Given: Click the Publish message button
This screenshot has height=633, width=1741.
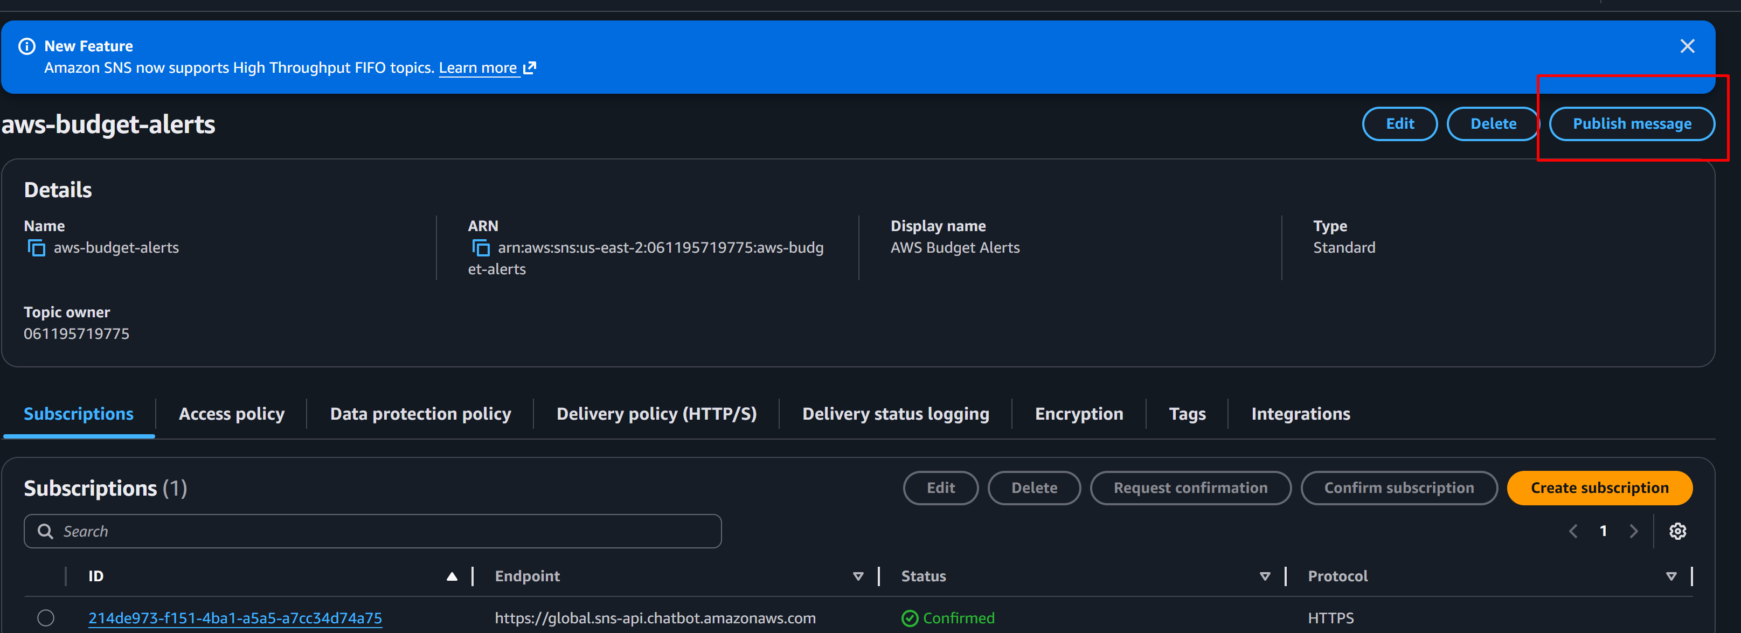Looking at the screenshot, I should [x=1631, y=123].
